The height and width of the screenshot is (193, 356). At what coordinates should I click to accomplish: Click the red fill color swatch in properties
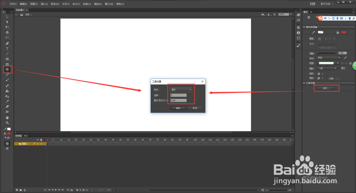pyautogui.click(x=344, y=32)
